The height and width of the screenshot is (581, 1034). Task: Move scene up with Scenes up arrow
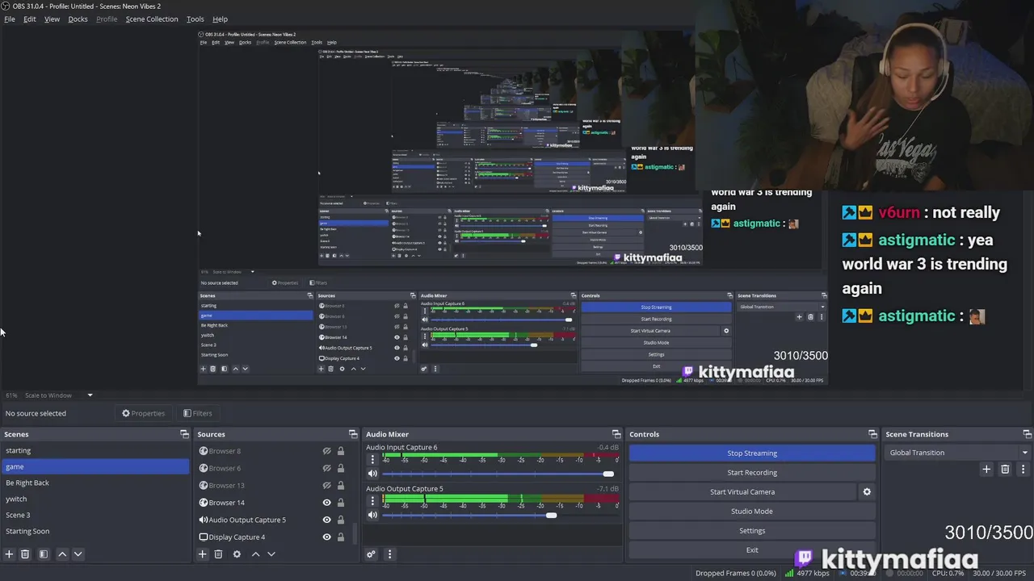[x=62, y=554]
